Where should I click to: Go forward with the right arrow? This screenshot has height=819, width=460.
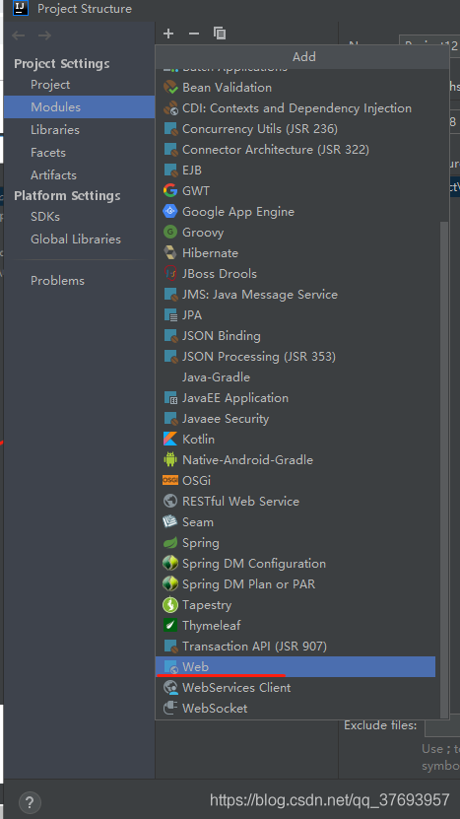point(44,35)
